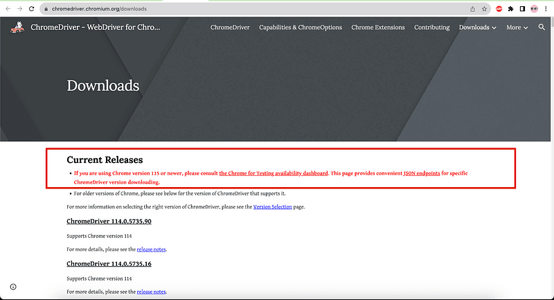The height and width of the screenshot is (300, 554).
Task: Open the Capabilities & ChromeOptions nav item
Action: 301,27
